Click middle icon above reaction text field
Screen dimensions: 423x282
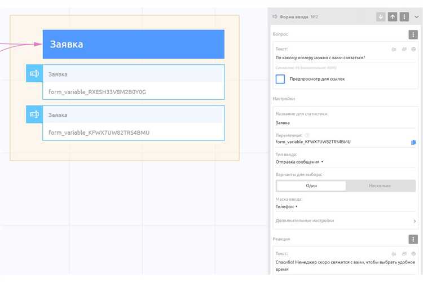(404, 254)
